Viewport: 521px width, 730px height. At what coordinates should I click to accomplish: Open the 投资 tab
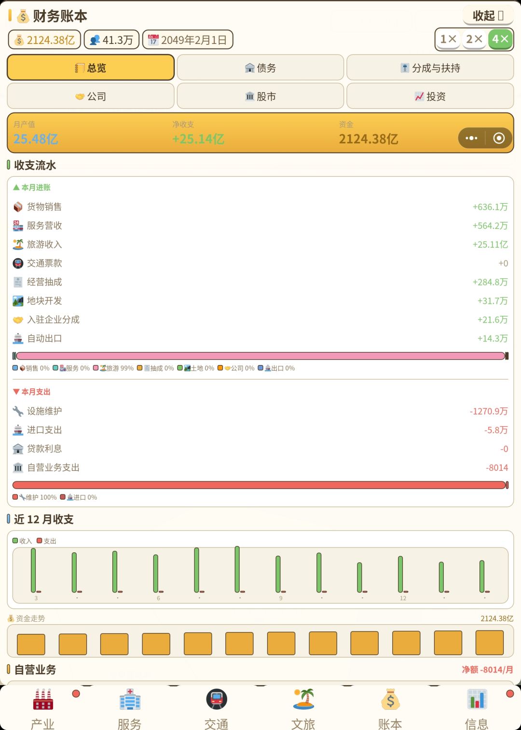(430, 96)
